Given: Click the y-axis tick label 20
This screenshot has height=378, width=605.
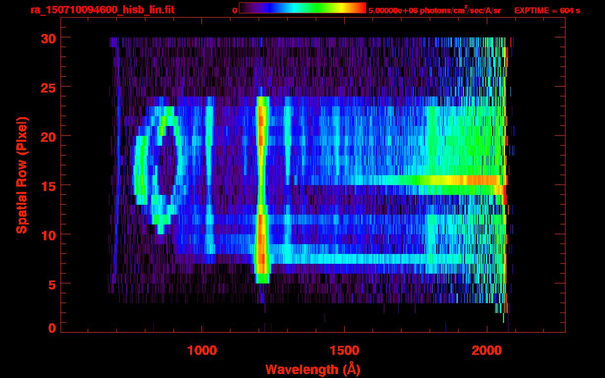Looking at the screenshot, I should pos(49,136).
